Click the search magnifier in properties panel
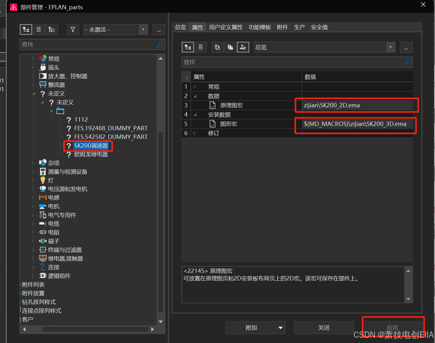 pyautogui.click(x=407, y=62)
